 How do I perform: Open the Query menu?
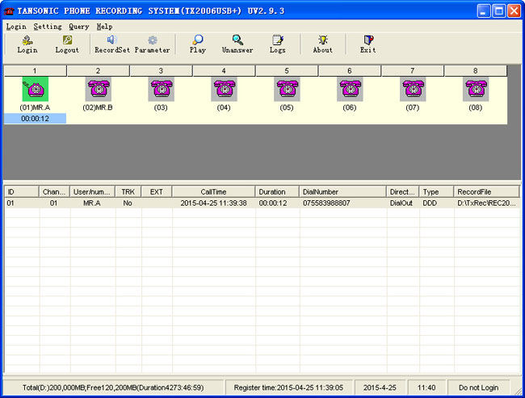tap(79, 27)
